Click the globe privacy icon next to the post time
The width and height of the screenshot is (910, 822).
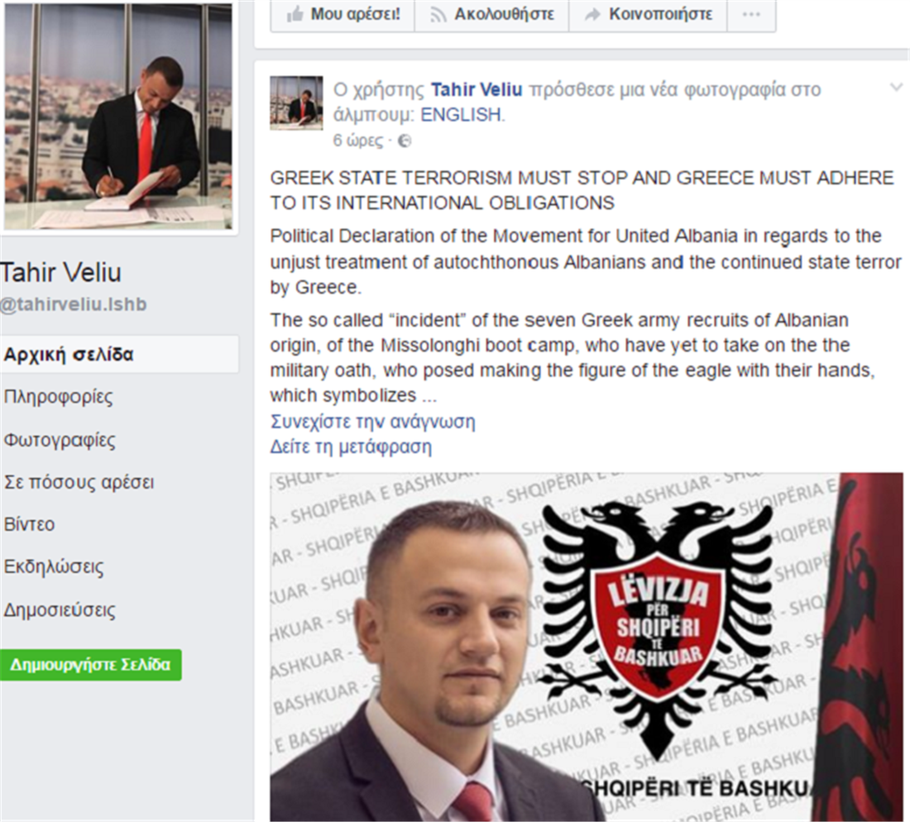(405, 141)
